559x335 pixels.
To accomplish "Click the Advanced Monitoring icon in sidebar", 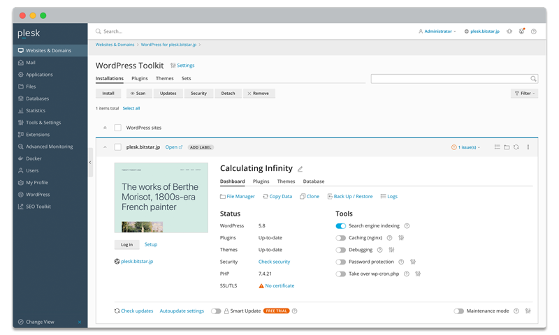I will point(21,147).
